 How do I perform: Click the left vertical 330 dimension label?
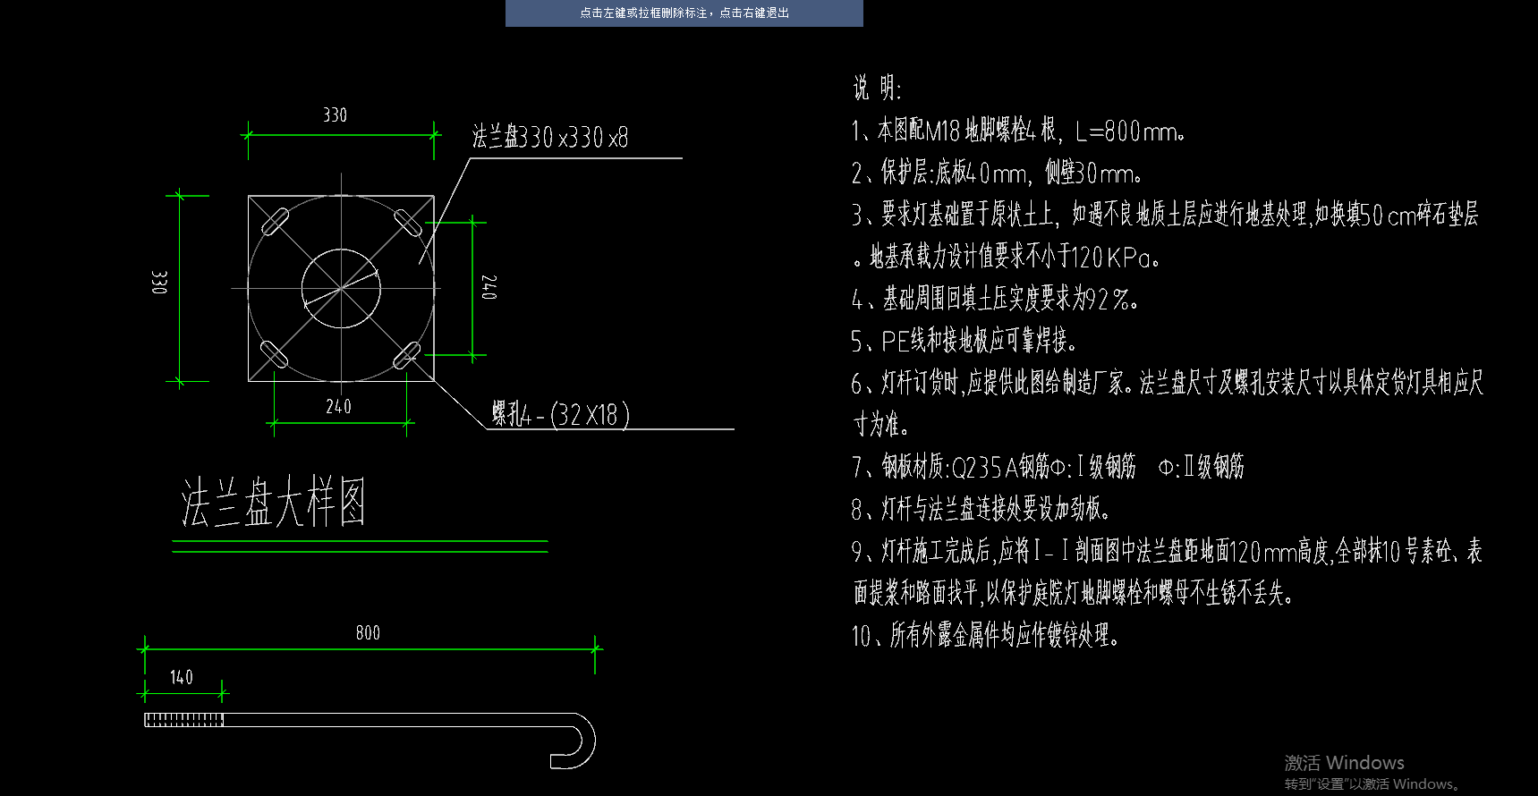click(x=158, y=282)
